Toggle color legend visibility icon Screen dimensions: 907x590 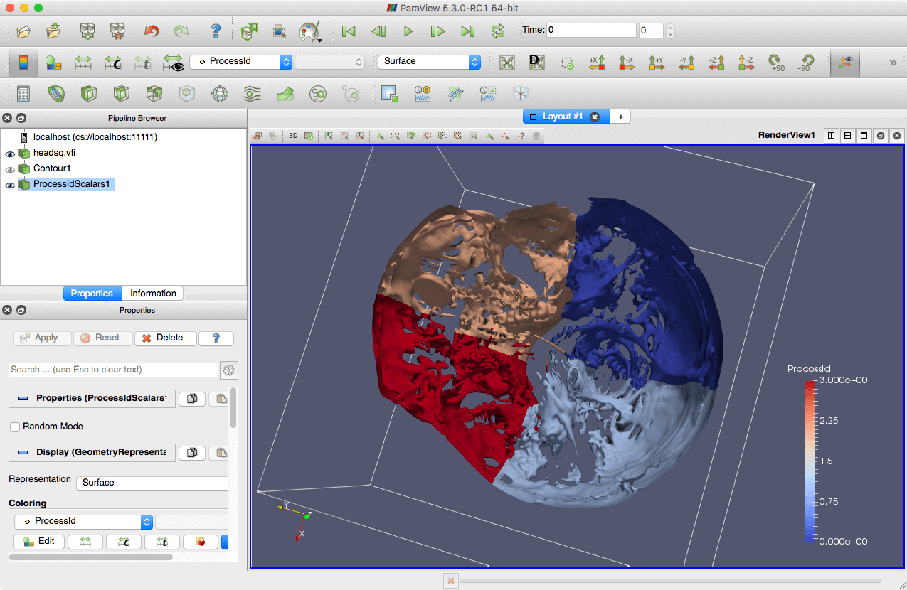pos(23,63)
